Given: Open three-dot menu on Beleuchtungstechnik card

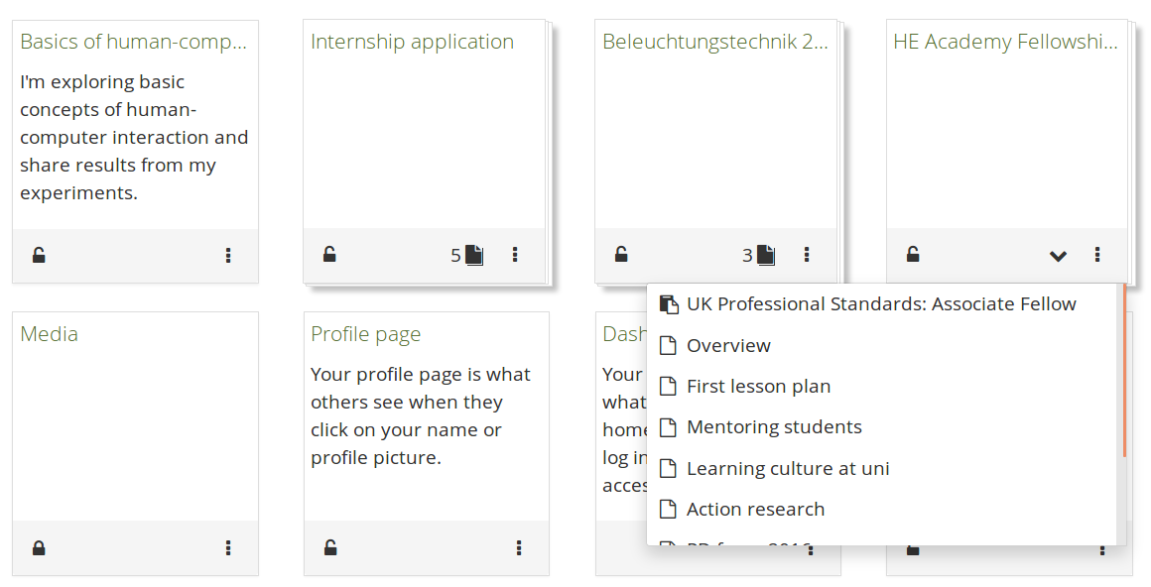Looking at the screenshot, I should [x=807, y=255].
